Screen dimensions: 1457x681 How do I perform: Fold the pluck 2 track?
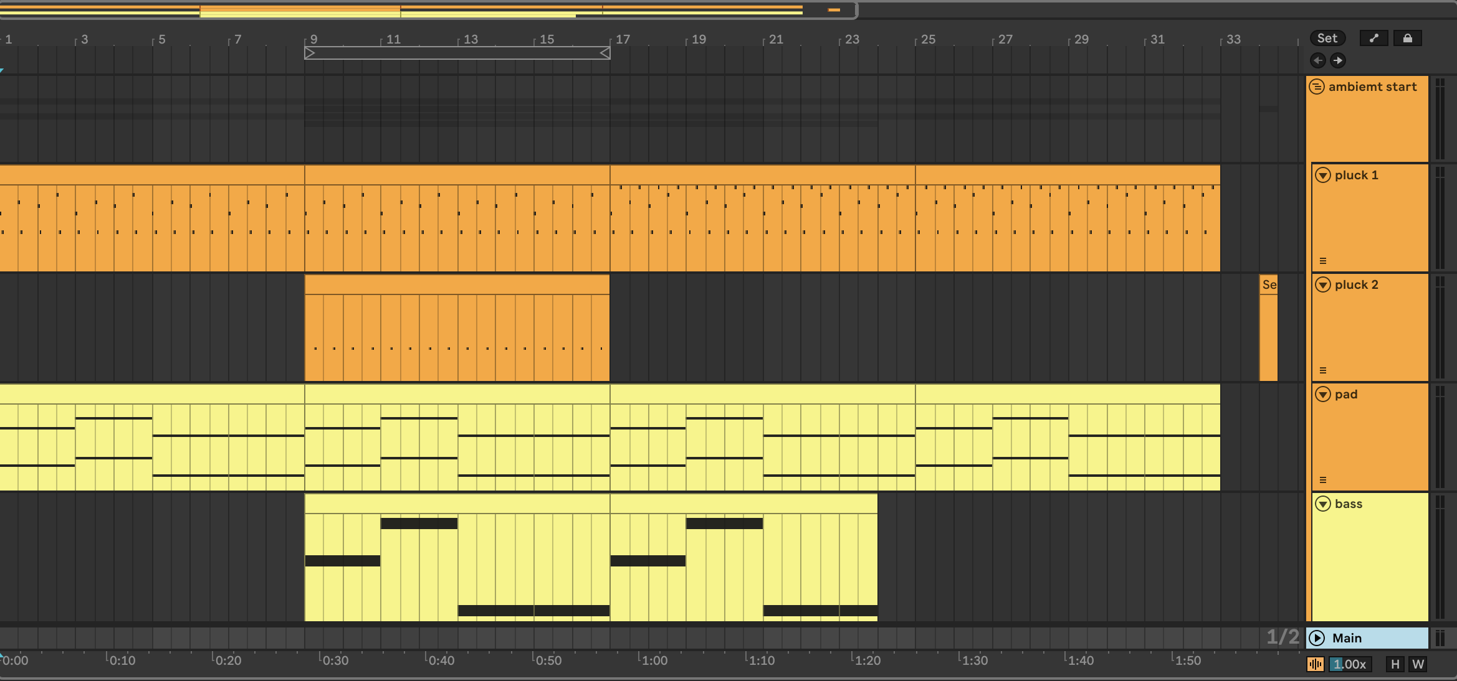1323,285
